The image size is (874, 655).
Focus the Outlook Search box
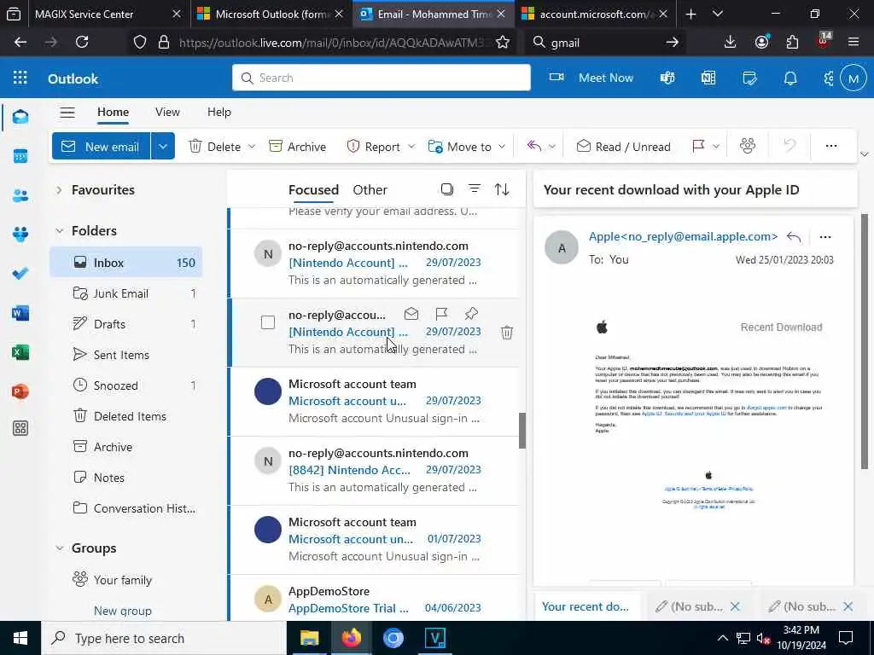click(382, 78)
